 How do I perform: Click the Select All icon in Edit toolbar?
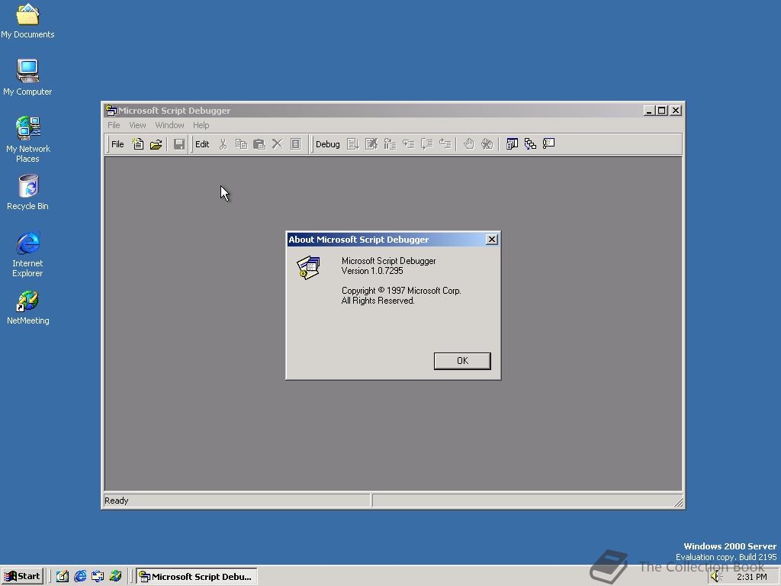click(295, 144)
